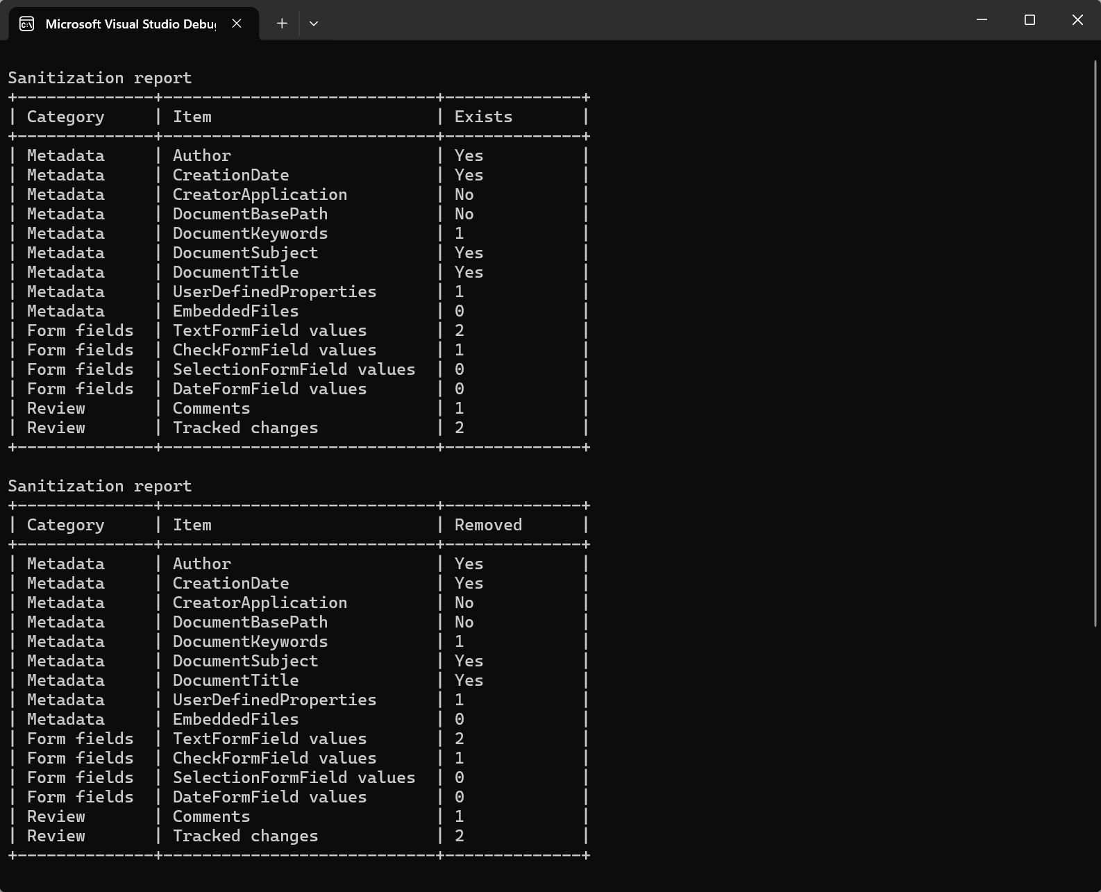Click 'DateFormField values' in the Exists table
The height and width of the screenshot is (892, 1101).
point(270,389)
